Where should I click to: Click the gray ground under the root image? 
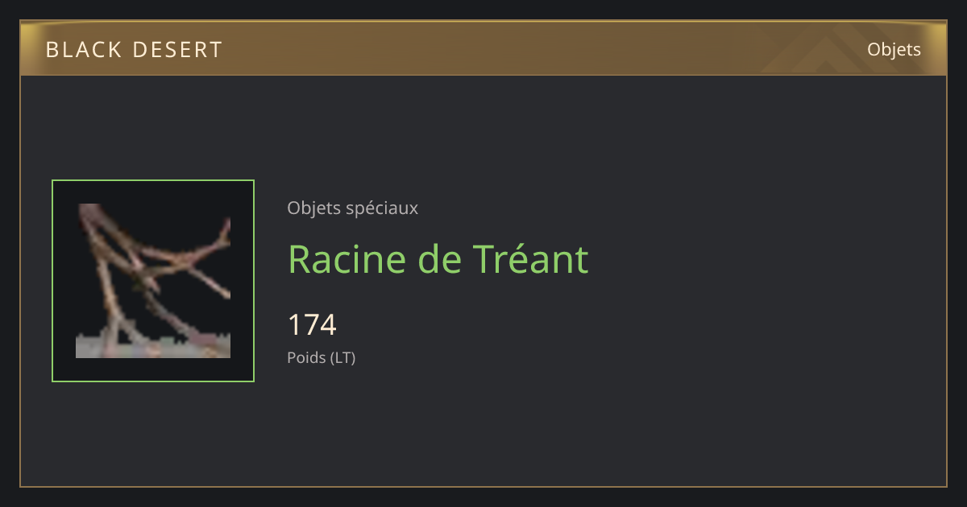coord(153,348)
